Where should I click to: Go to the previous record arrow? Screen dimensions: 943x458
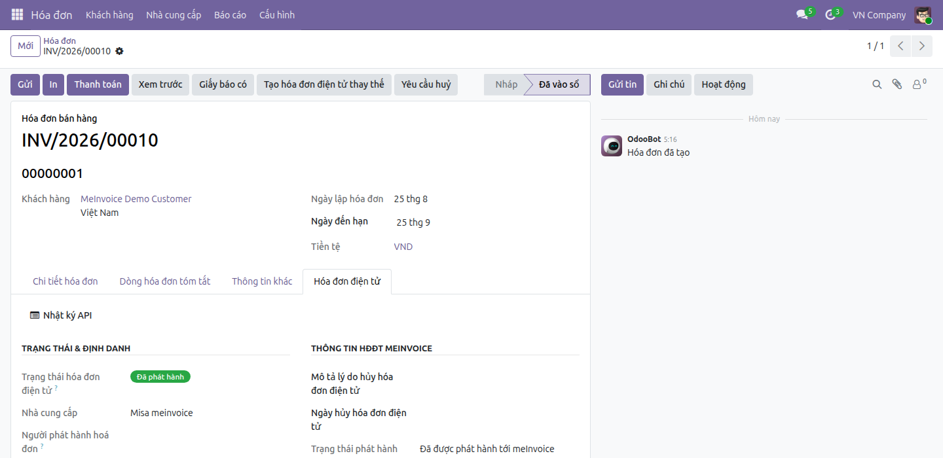point(901,46)
